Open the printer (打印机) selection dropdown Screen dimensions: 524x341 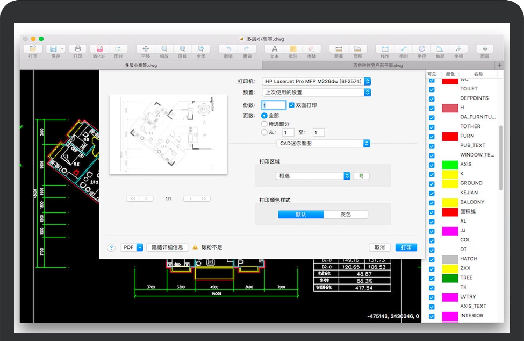coord(316,81)
